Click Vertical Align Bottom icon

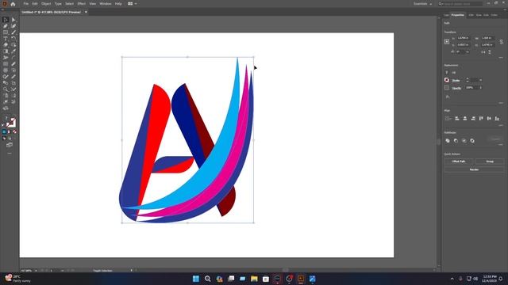click(x=497, y=119)
